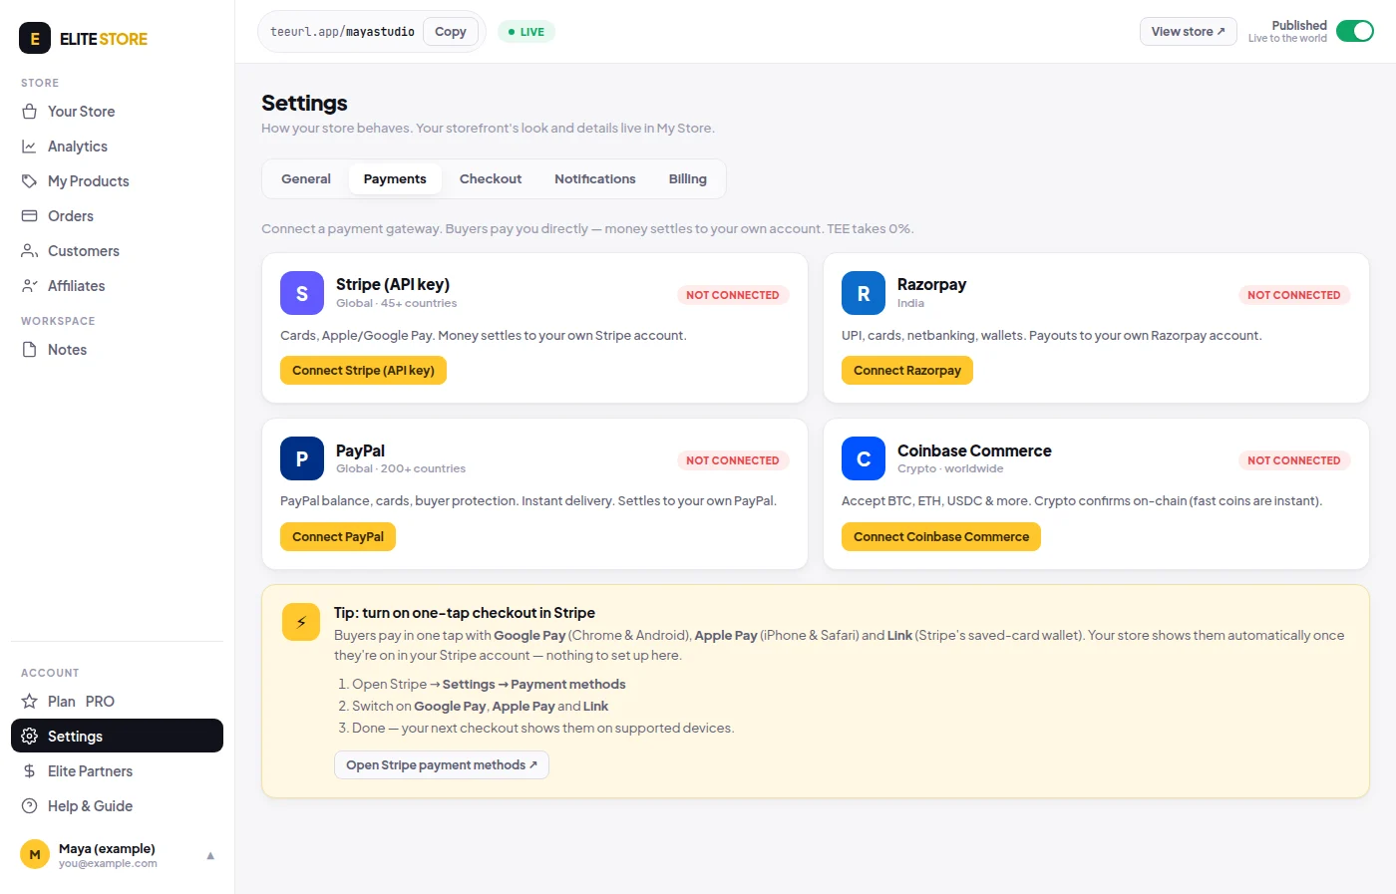The width and height of the screenshot is (1396, 894).
Task: Select the Help & Guide question icon
Action: 30,806
